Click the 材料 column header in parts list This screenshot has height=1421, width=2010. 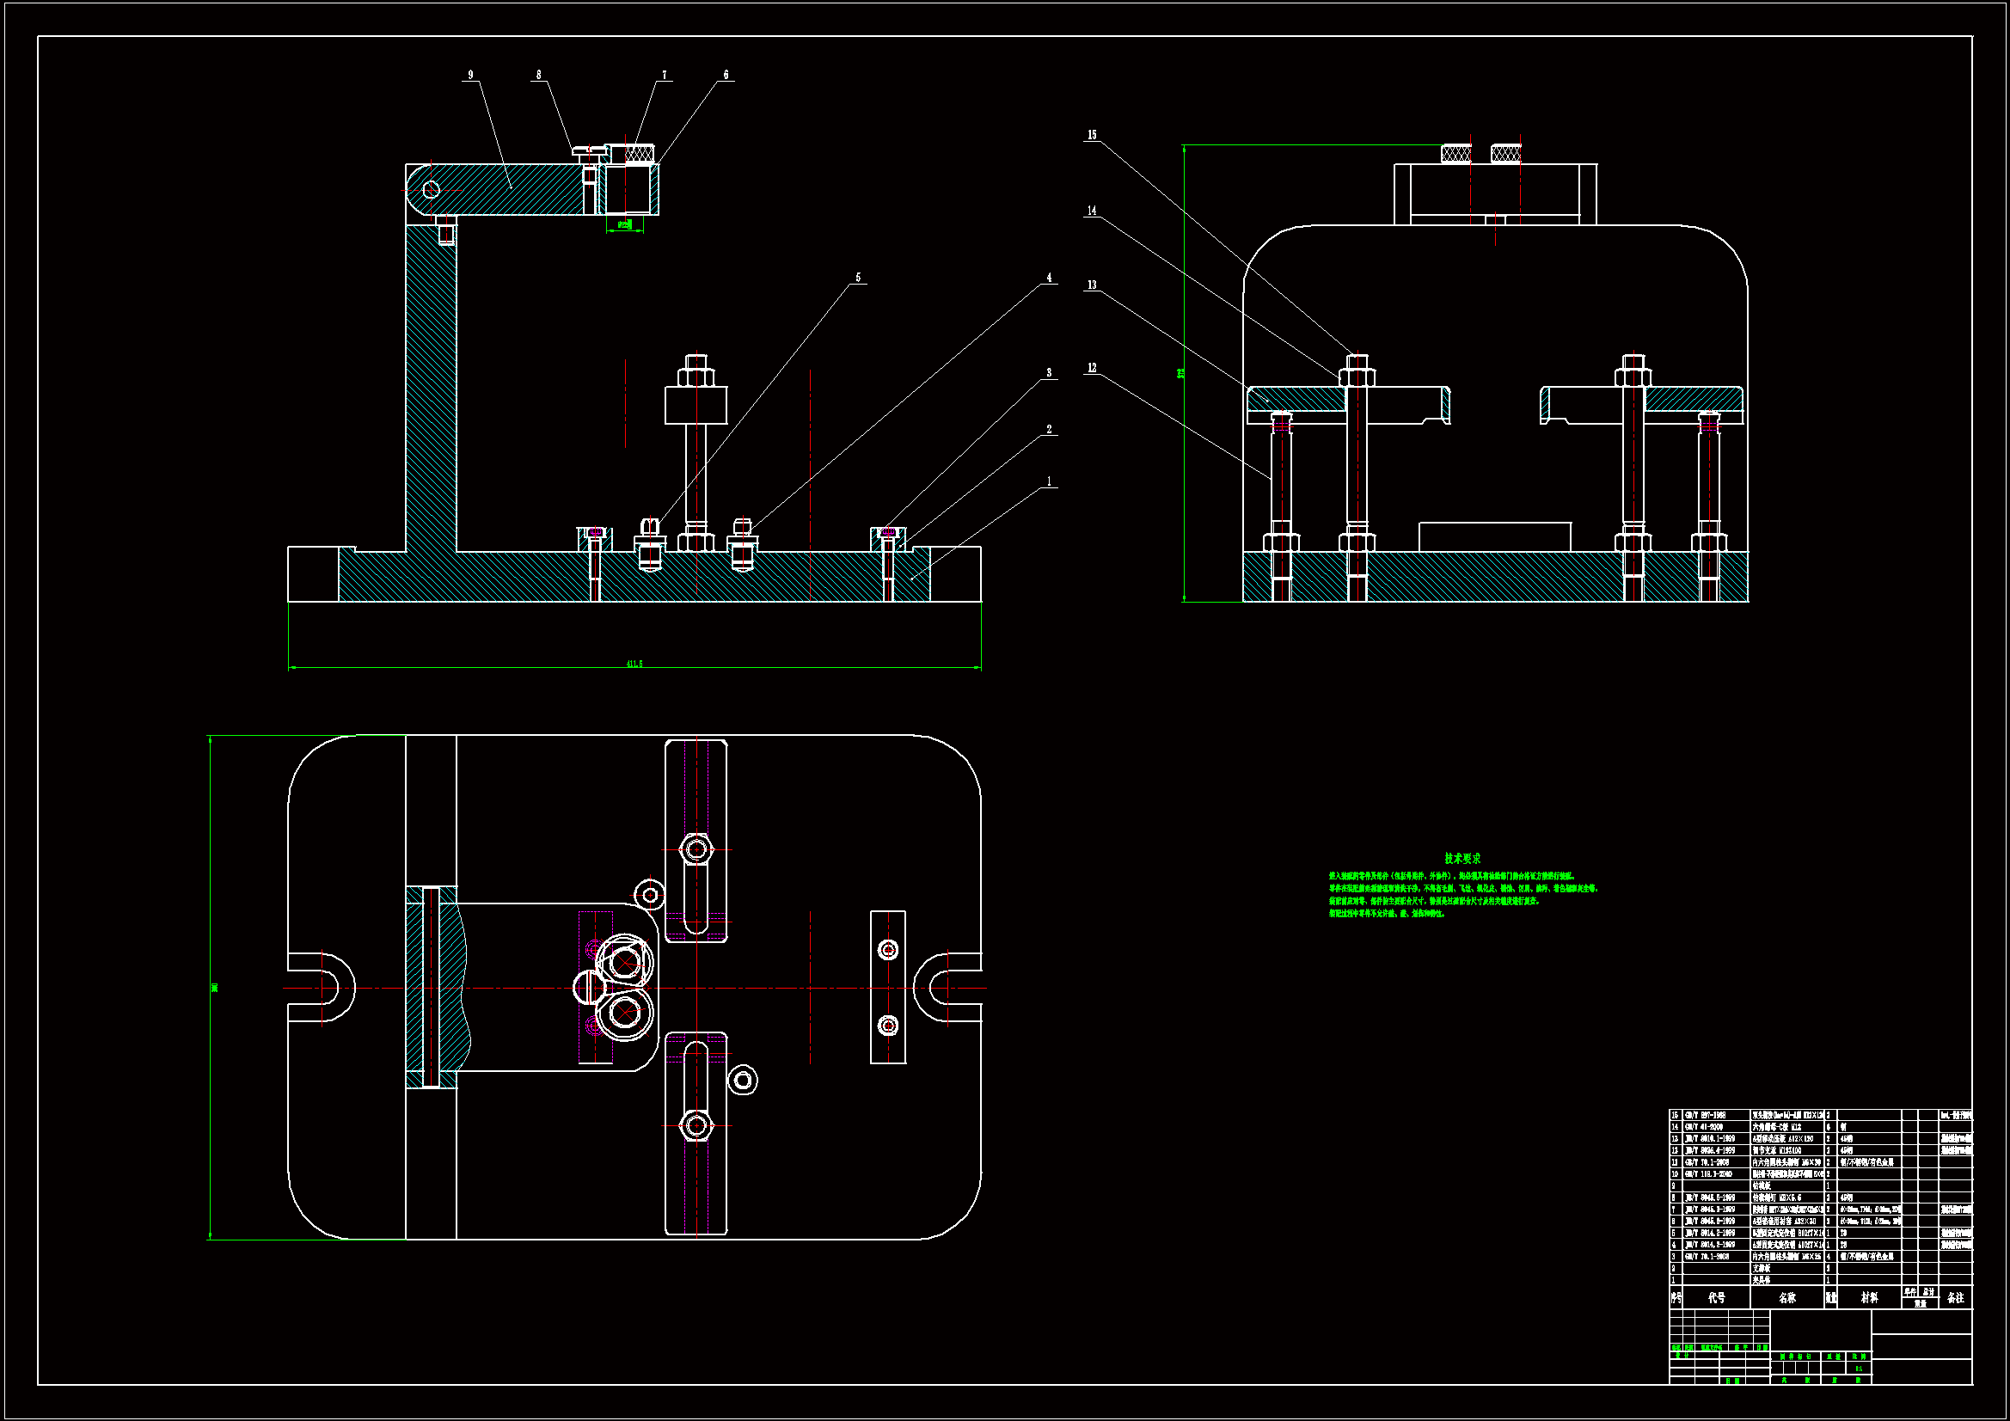(1869, 1297)
